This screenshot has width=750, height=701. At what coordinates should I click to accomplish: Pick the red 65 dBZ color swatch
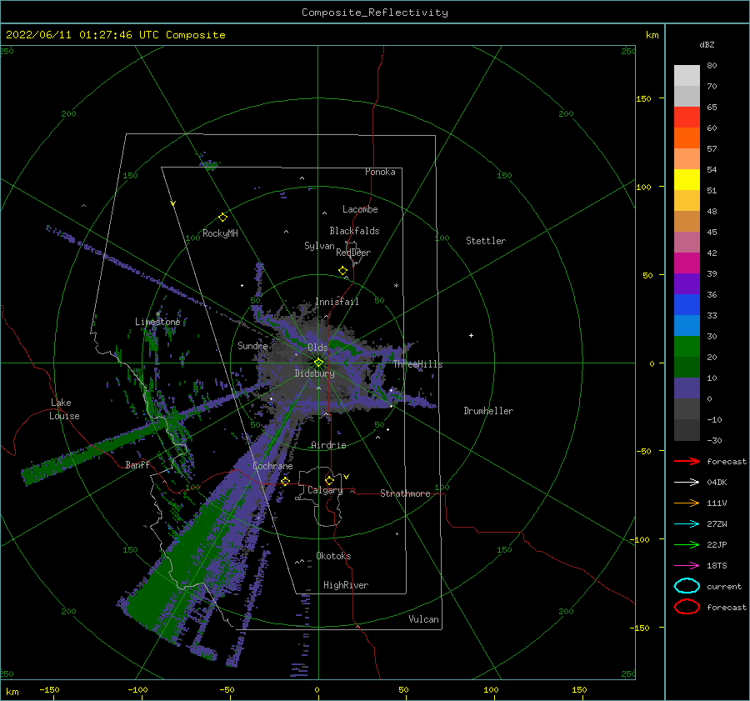pos(687,118)
